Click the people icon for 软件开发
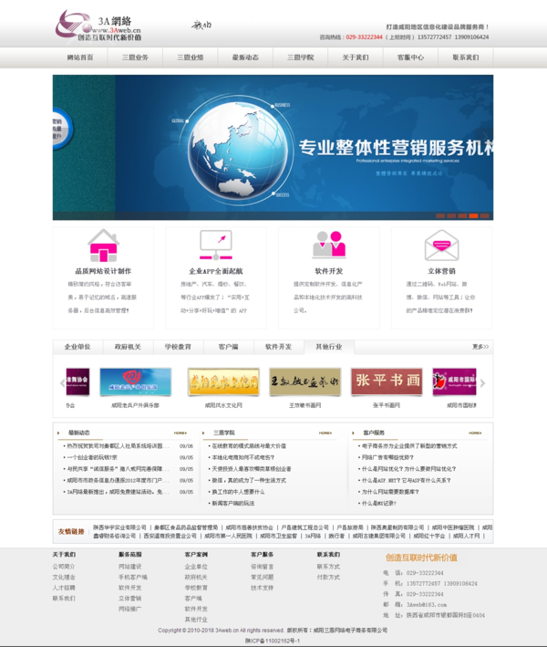The image size is (547, 647). (329, 245)
